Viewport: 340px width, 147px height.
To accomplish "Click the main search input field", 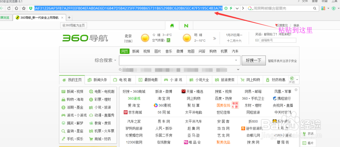I will [180, 60].
